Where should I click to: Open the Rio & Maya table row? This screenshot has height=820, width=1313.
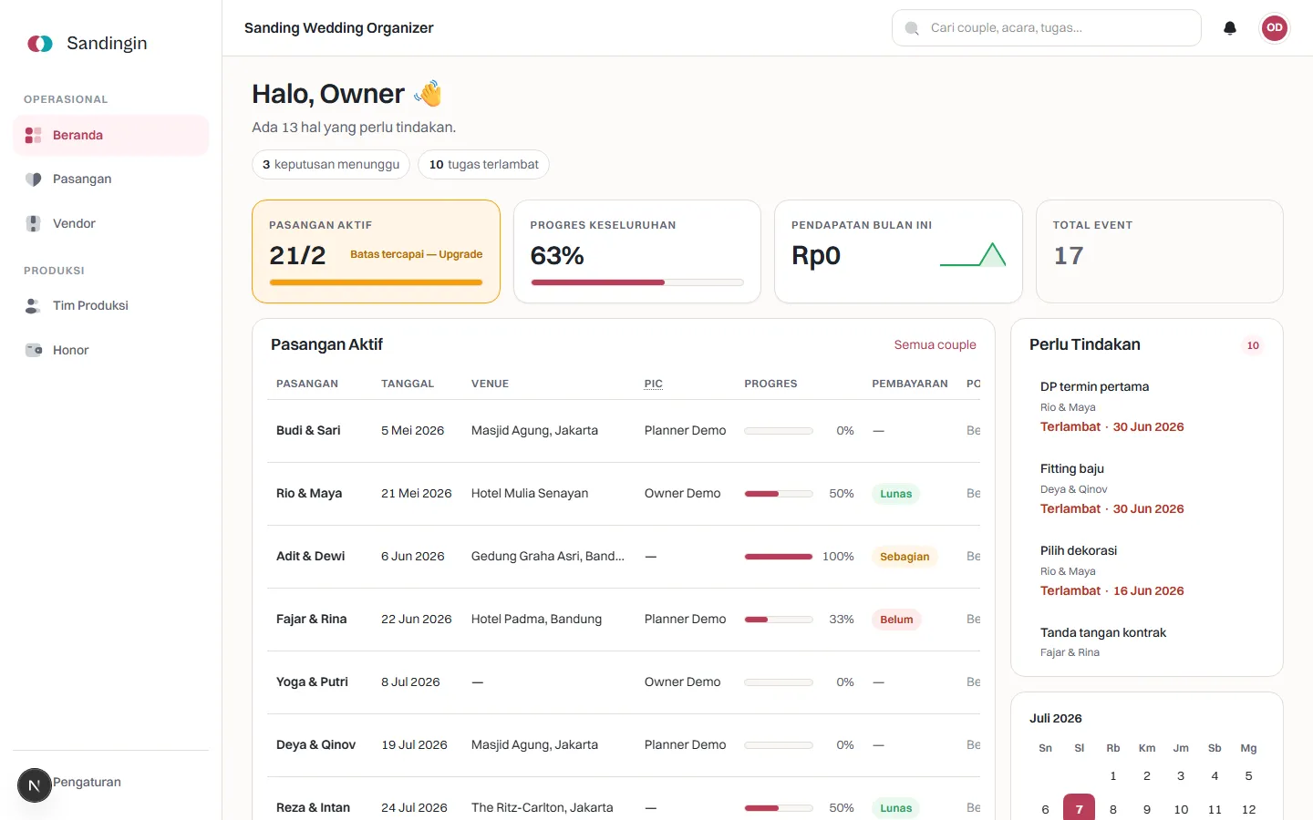click(624, 494)
